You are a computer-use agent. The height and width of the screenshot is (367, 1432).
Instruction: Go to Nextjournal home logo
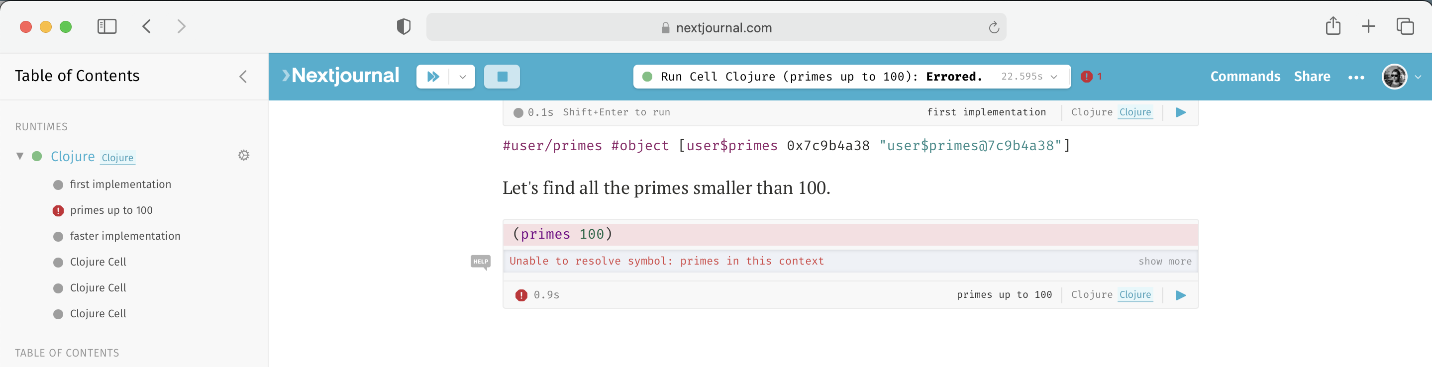point(340,76)
